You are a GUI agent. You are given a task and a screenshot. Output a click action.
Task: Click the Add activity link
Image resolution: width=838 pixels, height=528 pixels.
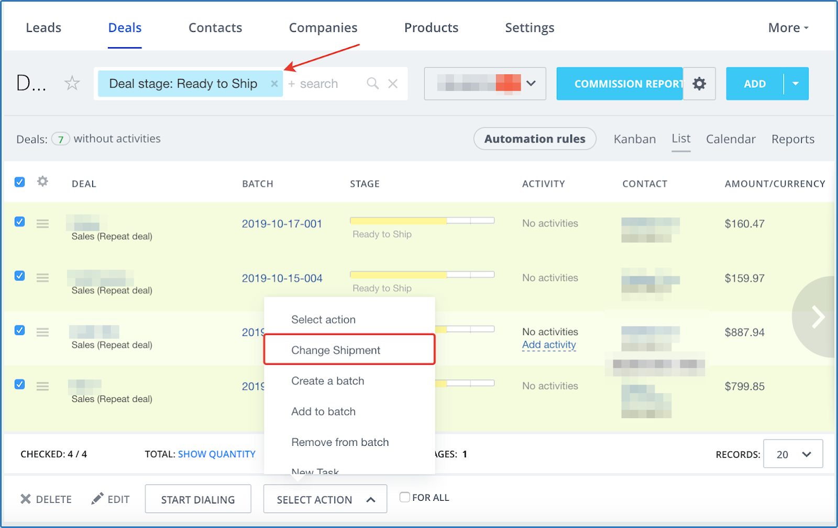tap(549, 345)
